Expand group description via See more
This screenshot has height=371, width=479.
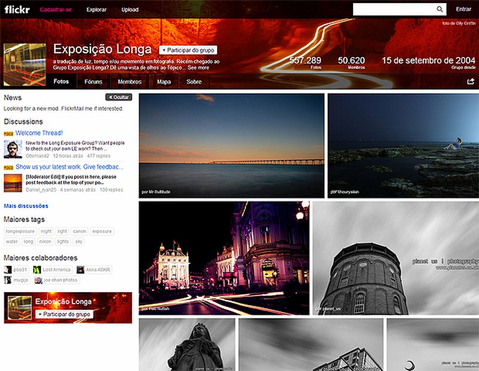coord(198,68)
